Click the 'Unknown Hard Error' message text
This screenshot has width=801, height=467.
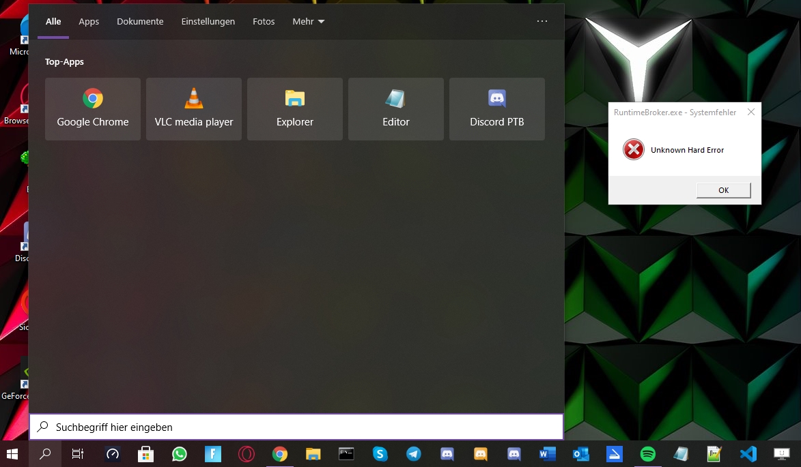pyautogui.click(x=687, y=150)
